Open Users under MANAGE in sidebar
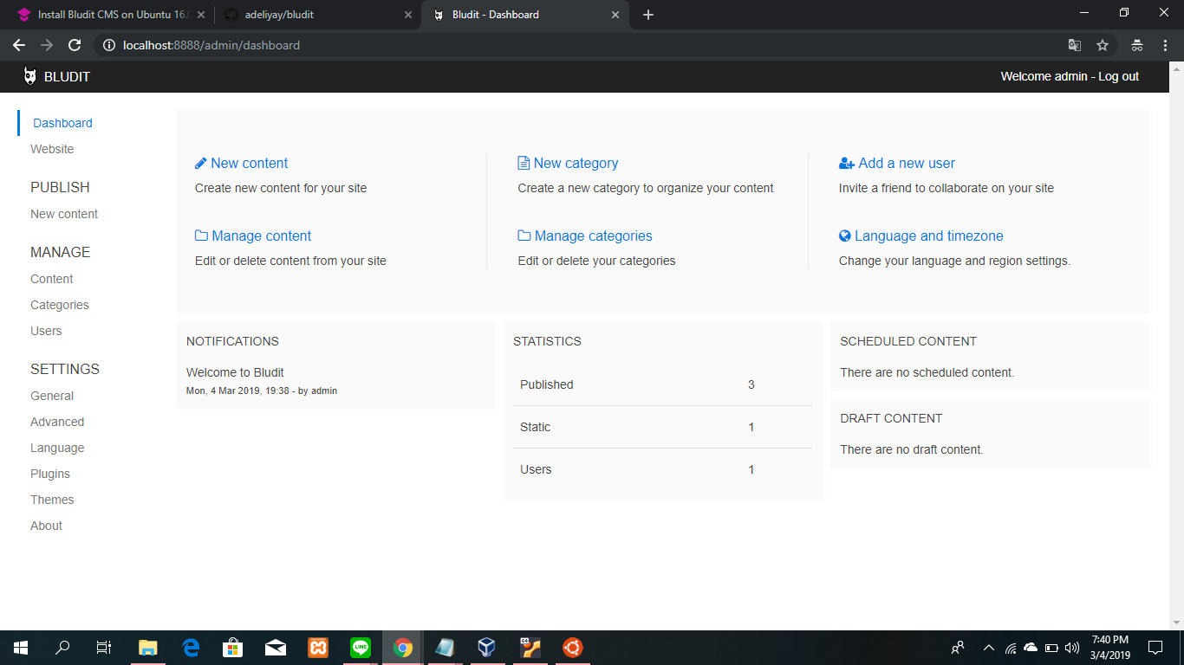The height and width of the screenshot is (665, 1184). [x=46, y=331]
